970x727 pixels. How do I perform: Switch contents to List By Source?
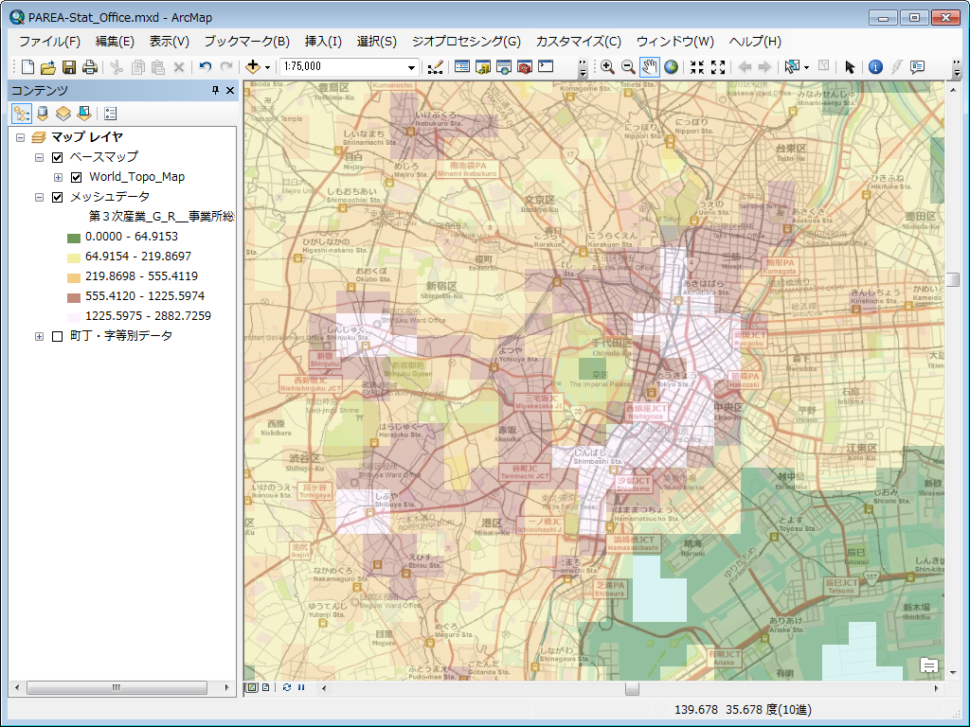coord(42,114)
